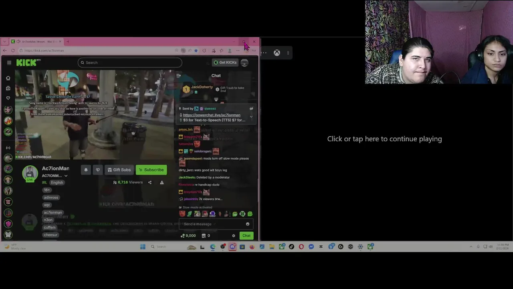
Task: Click the Gift Subs button
Action: (119, 170)
